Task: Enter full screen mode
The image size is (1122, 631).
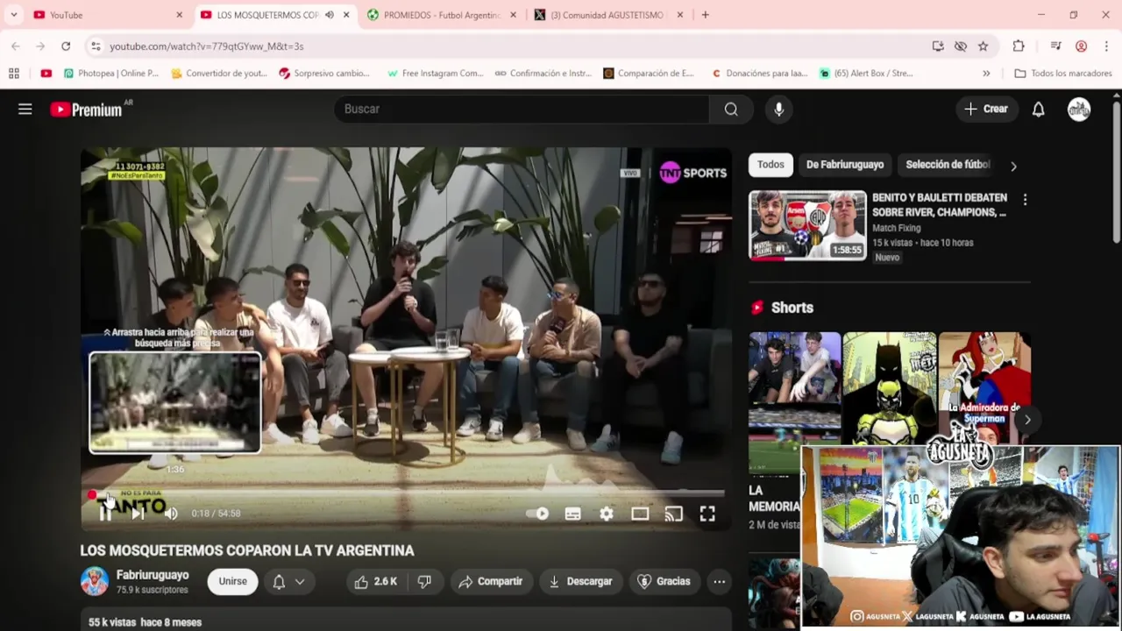Action: coord(707,514)
